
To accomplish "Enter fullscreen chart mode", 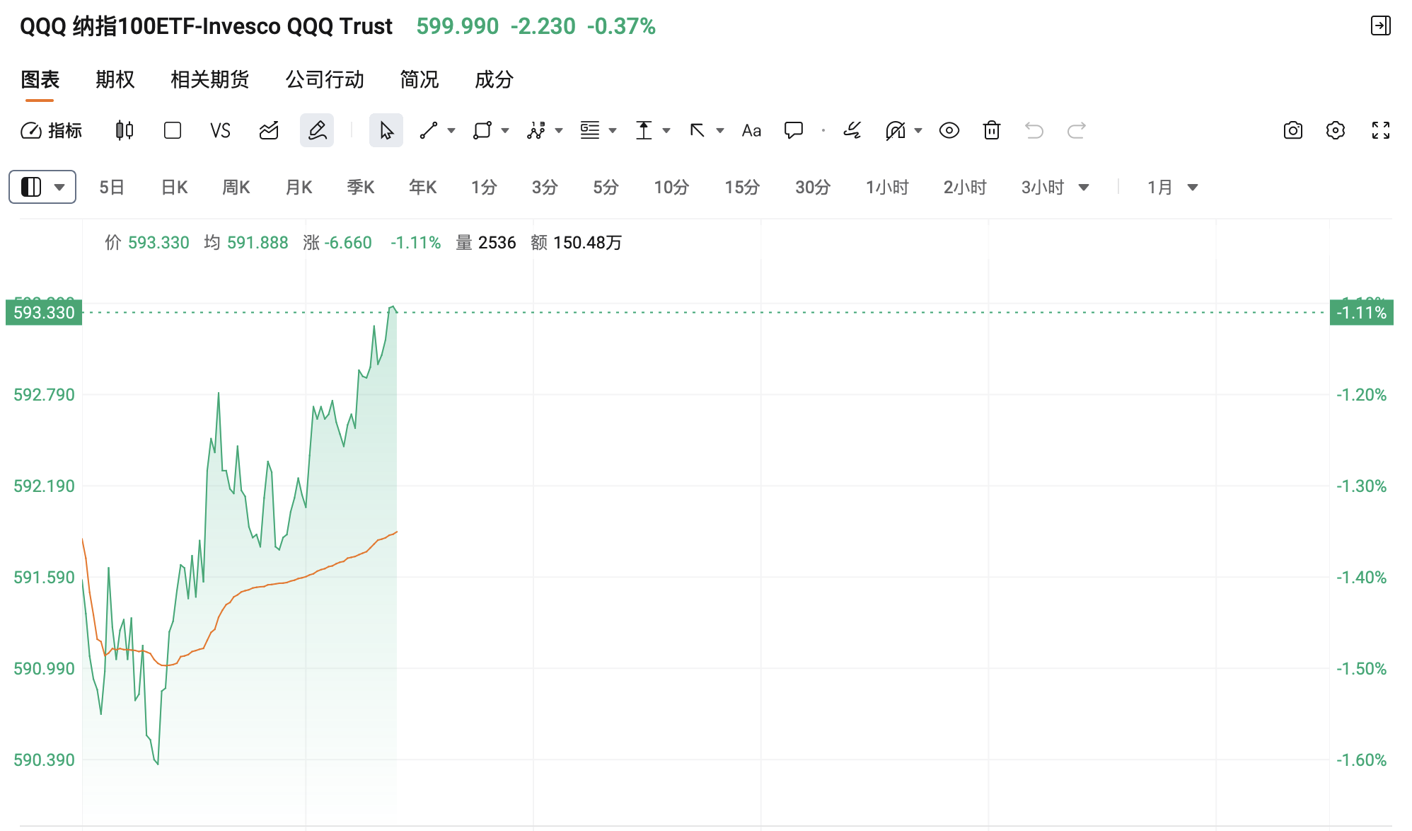I will click(1380, 130).
